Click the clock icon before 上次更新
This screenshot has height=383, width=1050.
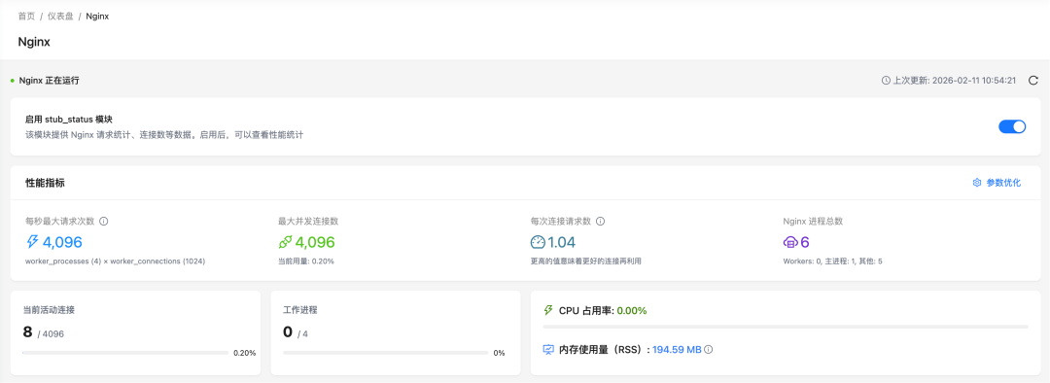pyautogui.click(x=886, y=81)
